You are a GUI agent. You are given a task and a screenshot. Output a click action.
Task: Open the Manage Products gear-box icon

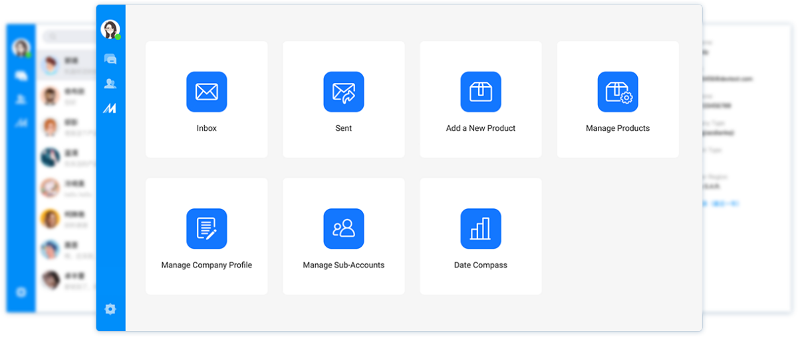[617, 92]
